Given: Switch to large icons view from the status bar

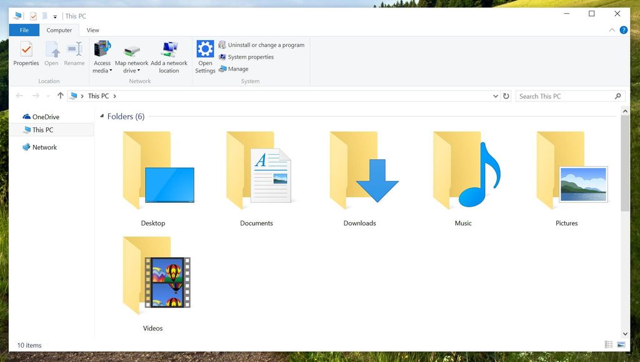Looking at the screenshot, I should pyautogui.click(x=621, y=345).
